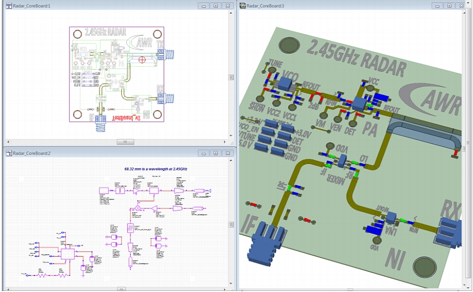Maximize the Radar_CoreBoard:2 schematic window

tap(215, 153)
